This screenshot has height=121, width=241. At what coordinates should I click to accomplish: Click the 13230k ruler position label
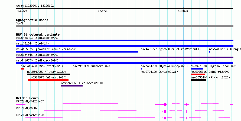22,11
